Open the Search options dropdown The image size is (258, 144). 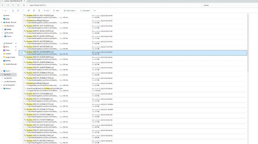(x=70, y=10)
